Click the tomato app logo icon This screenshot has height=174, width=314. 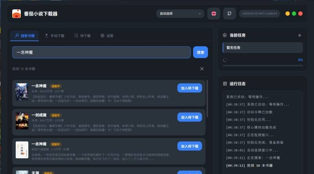16,14
